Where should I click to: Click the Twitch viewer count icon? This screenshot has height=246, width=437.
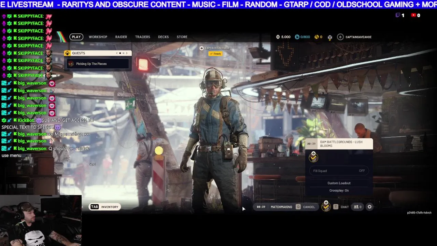click(x=398, y=15)
